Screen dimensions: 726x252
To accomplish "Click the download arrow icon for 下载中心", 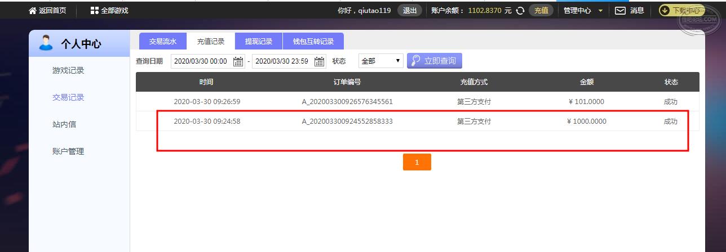I will pyautogui.click(x=665, y=10).
